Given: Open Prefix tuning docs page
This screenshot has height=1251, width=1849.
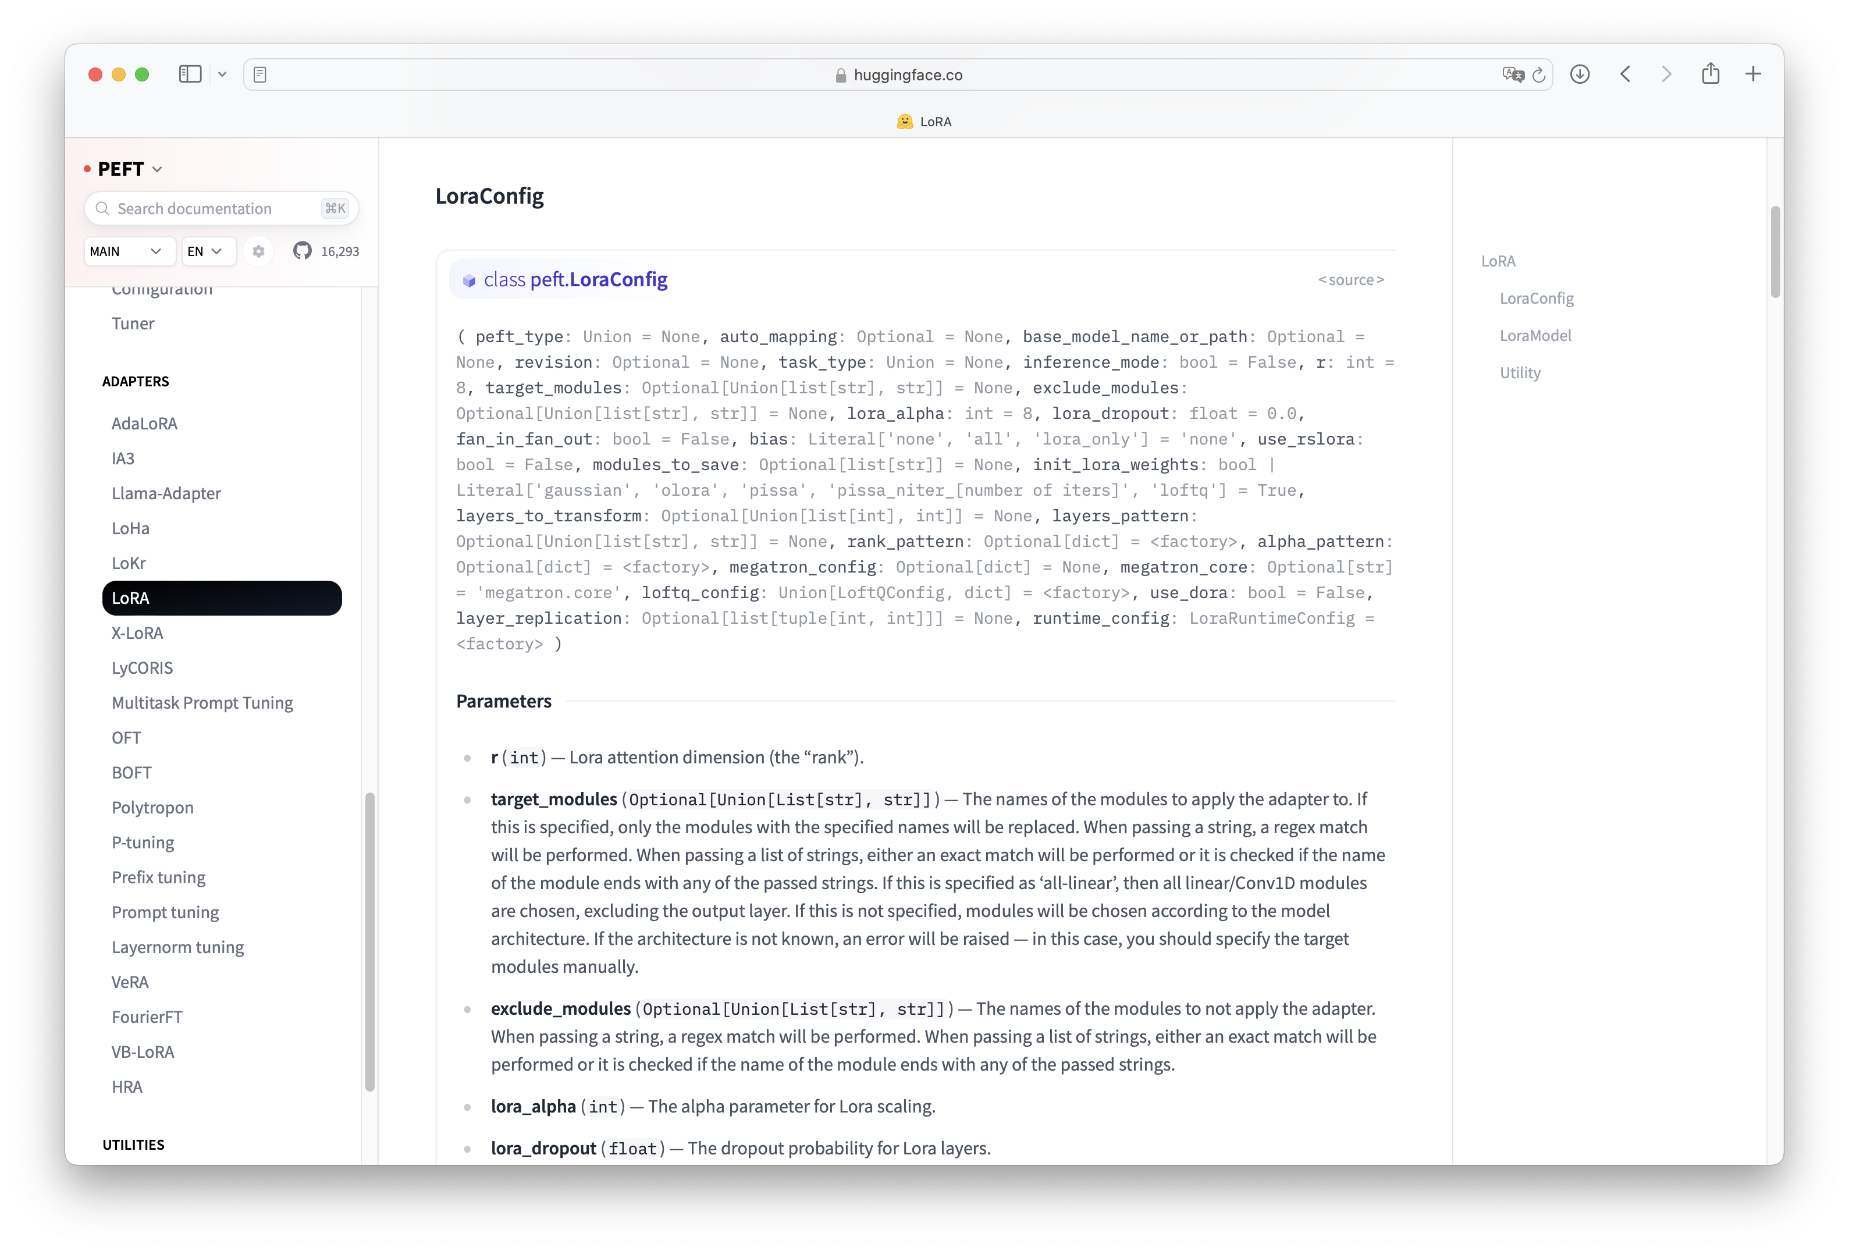Looking at the screenshot, I should 158,878.
